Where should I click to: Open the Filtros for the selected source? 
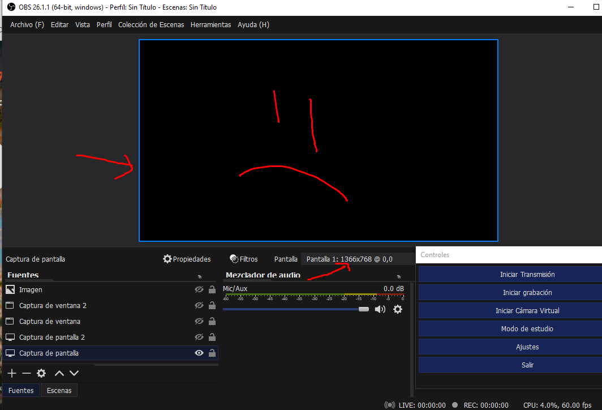pos(243,259)
